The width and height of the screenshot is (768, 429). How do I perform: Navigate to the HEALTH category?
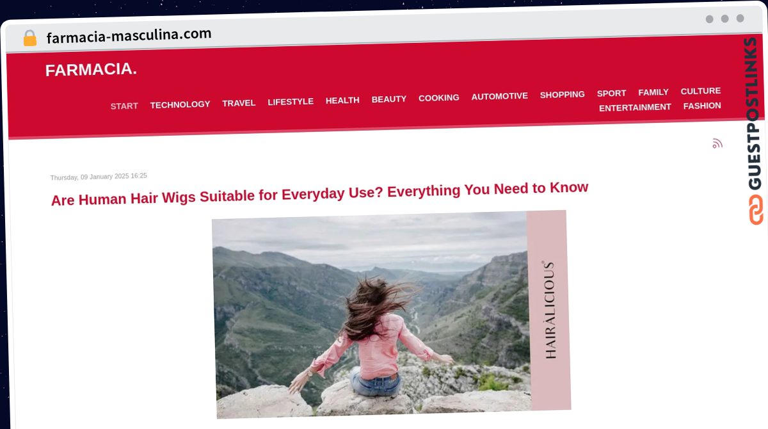point(342,100)
